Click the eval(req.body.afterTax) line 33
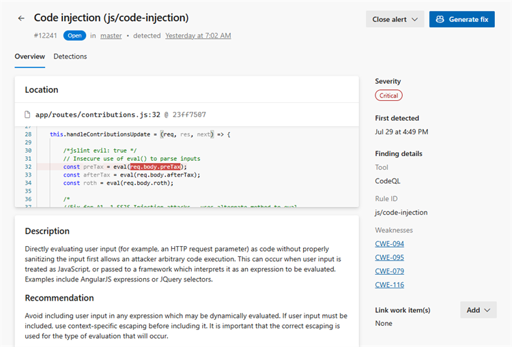Viewport: 512px width, 347px height. (132, 175)
